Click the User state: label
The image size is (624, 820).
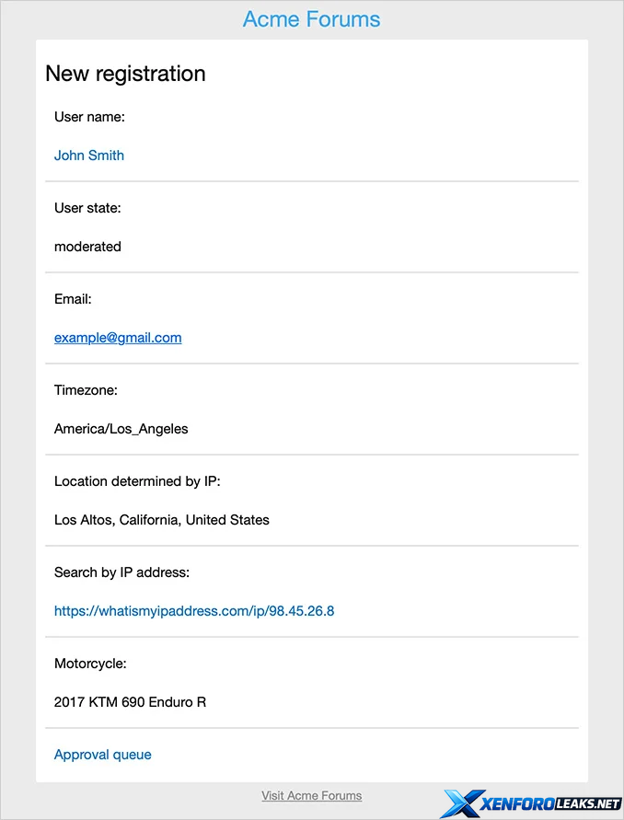coord(87,208)
